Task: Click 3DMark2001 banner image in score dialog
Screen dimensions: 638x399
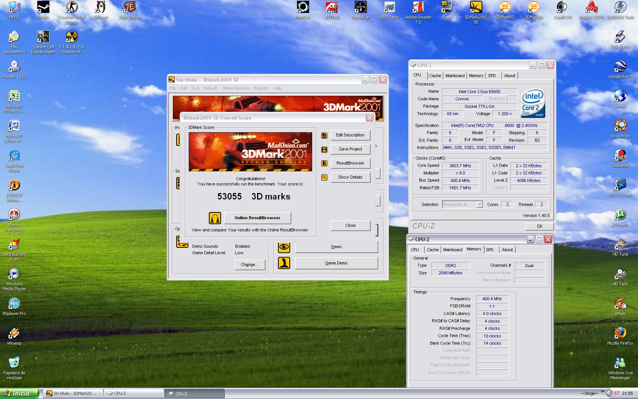Action: coord(250,152)
